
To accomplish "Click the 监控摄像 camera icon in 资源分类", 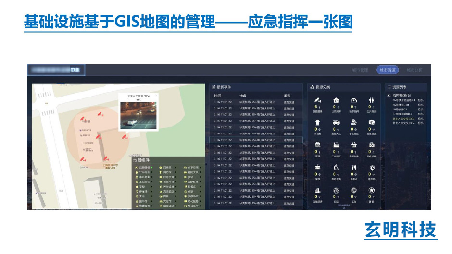I will tap(317, 100).
